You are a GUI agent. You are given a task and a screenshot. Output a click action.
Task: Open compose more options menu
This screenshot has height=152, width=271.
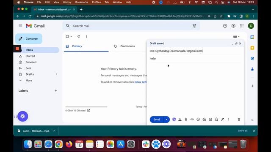[229, 119]
